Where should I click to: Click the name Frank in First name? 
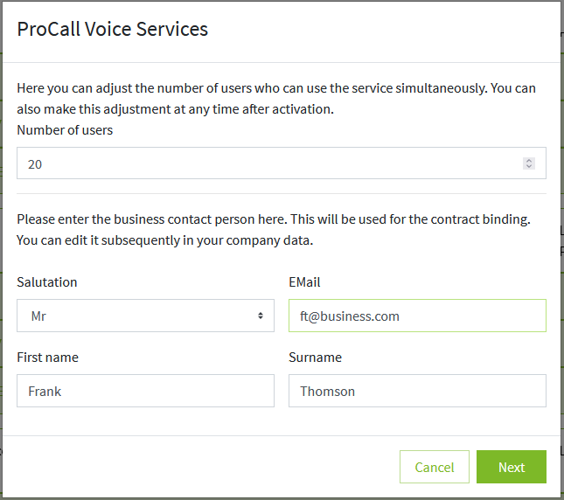[45, 391]
